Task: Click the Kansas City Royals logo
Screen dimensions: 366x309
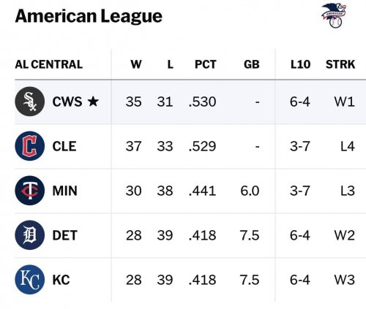Action: coord(30,280)
